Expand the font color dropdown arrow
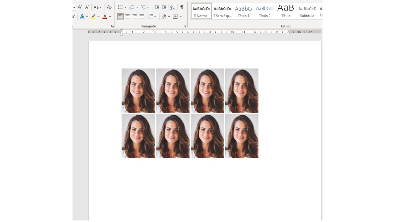Viewport: 395px width, 222px height. pyautogui.click(x=110, y=17)
